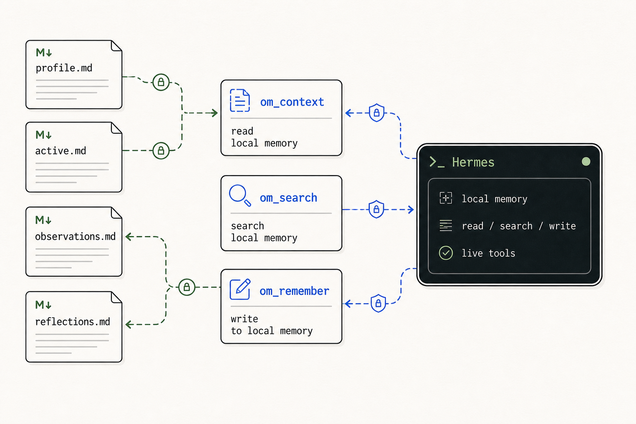Click the observations.md file name
The image size is (636, 424).
point(75,236)
